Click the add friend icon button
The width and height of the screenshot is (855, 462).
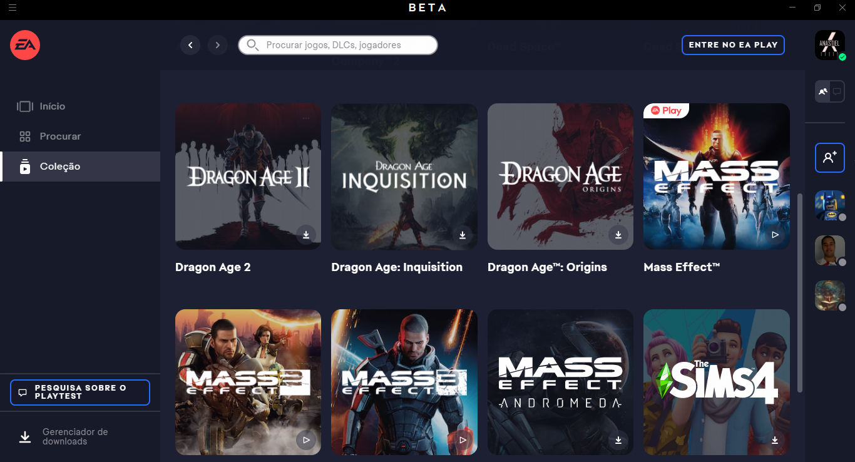pyautogui.click(x=830, y=158)
